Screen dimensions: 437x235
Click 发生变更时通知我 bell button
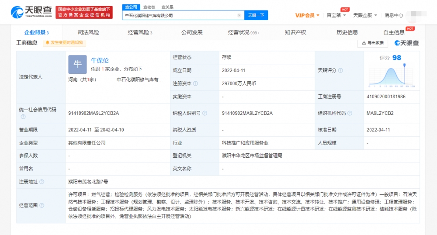coord(64,43)
